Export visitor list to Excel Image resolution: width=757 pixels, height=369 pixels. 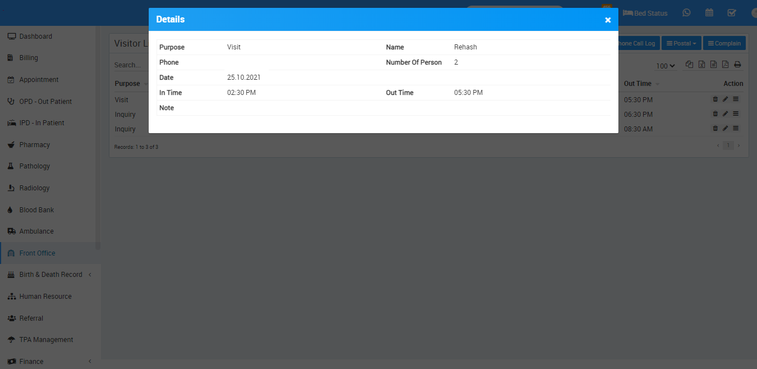click(701, 65)
